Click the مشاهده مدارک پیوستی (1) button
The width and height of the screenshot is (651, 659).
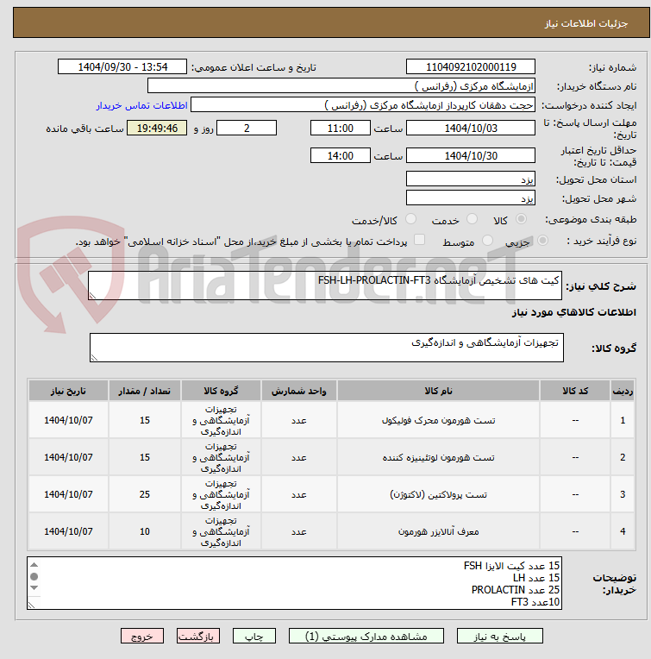(366, 636)
